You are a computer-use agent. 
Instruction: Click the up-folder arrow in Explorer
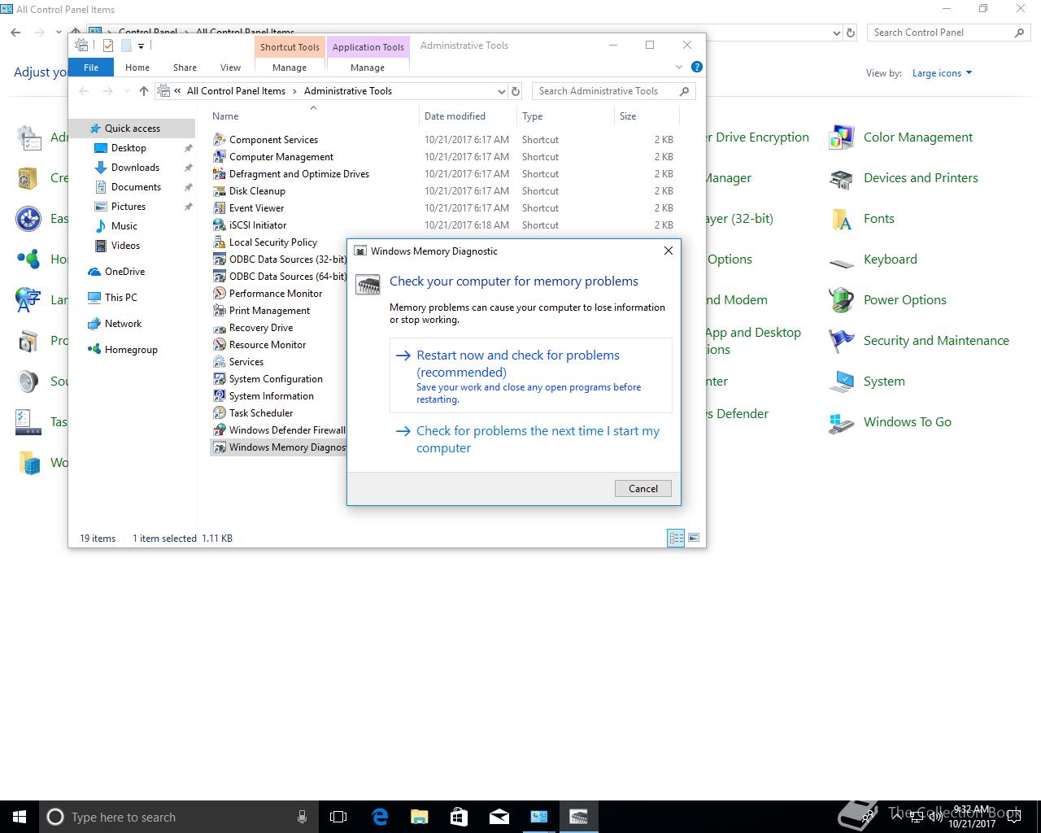click(x=144, y=91)
